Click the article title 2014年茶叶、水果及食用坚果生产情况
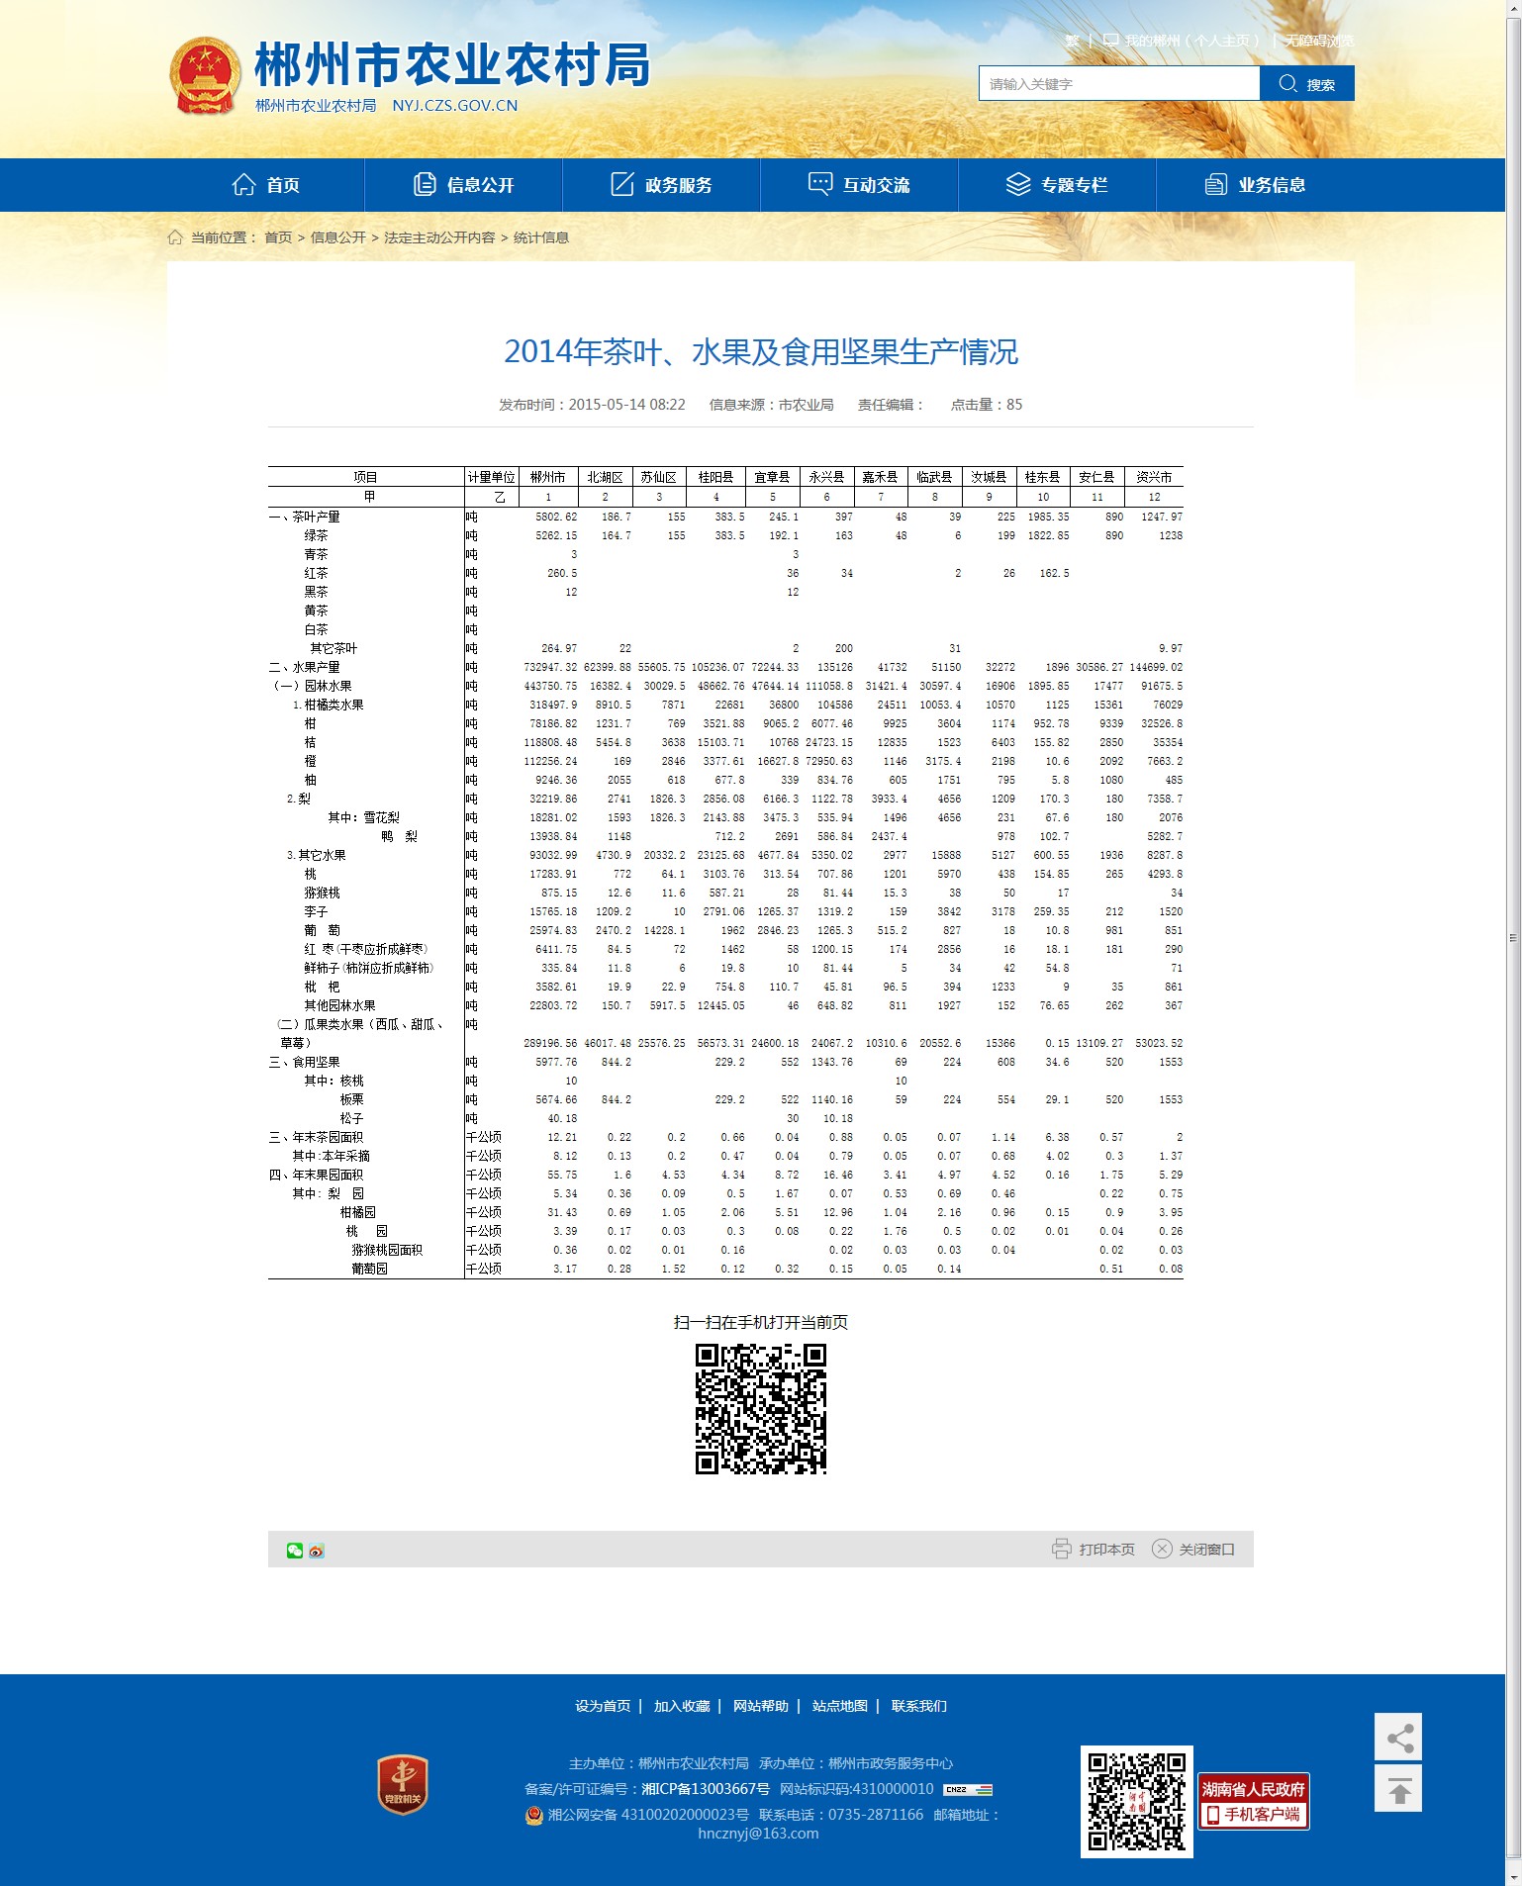Viewport: 1522px width, 1886px height. click(761, 352)
